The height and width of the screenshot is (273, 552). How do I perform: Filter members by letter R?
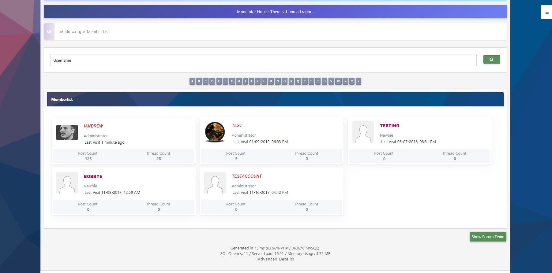pos(305,81)
